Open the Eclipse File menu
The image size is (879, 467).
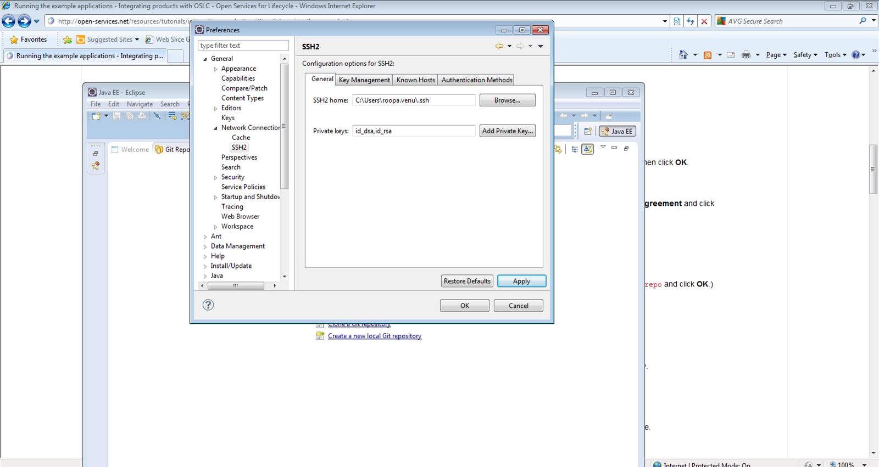96,104
